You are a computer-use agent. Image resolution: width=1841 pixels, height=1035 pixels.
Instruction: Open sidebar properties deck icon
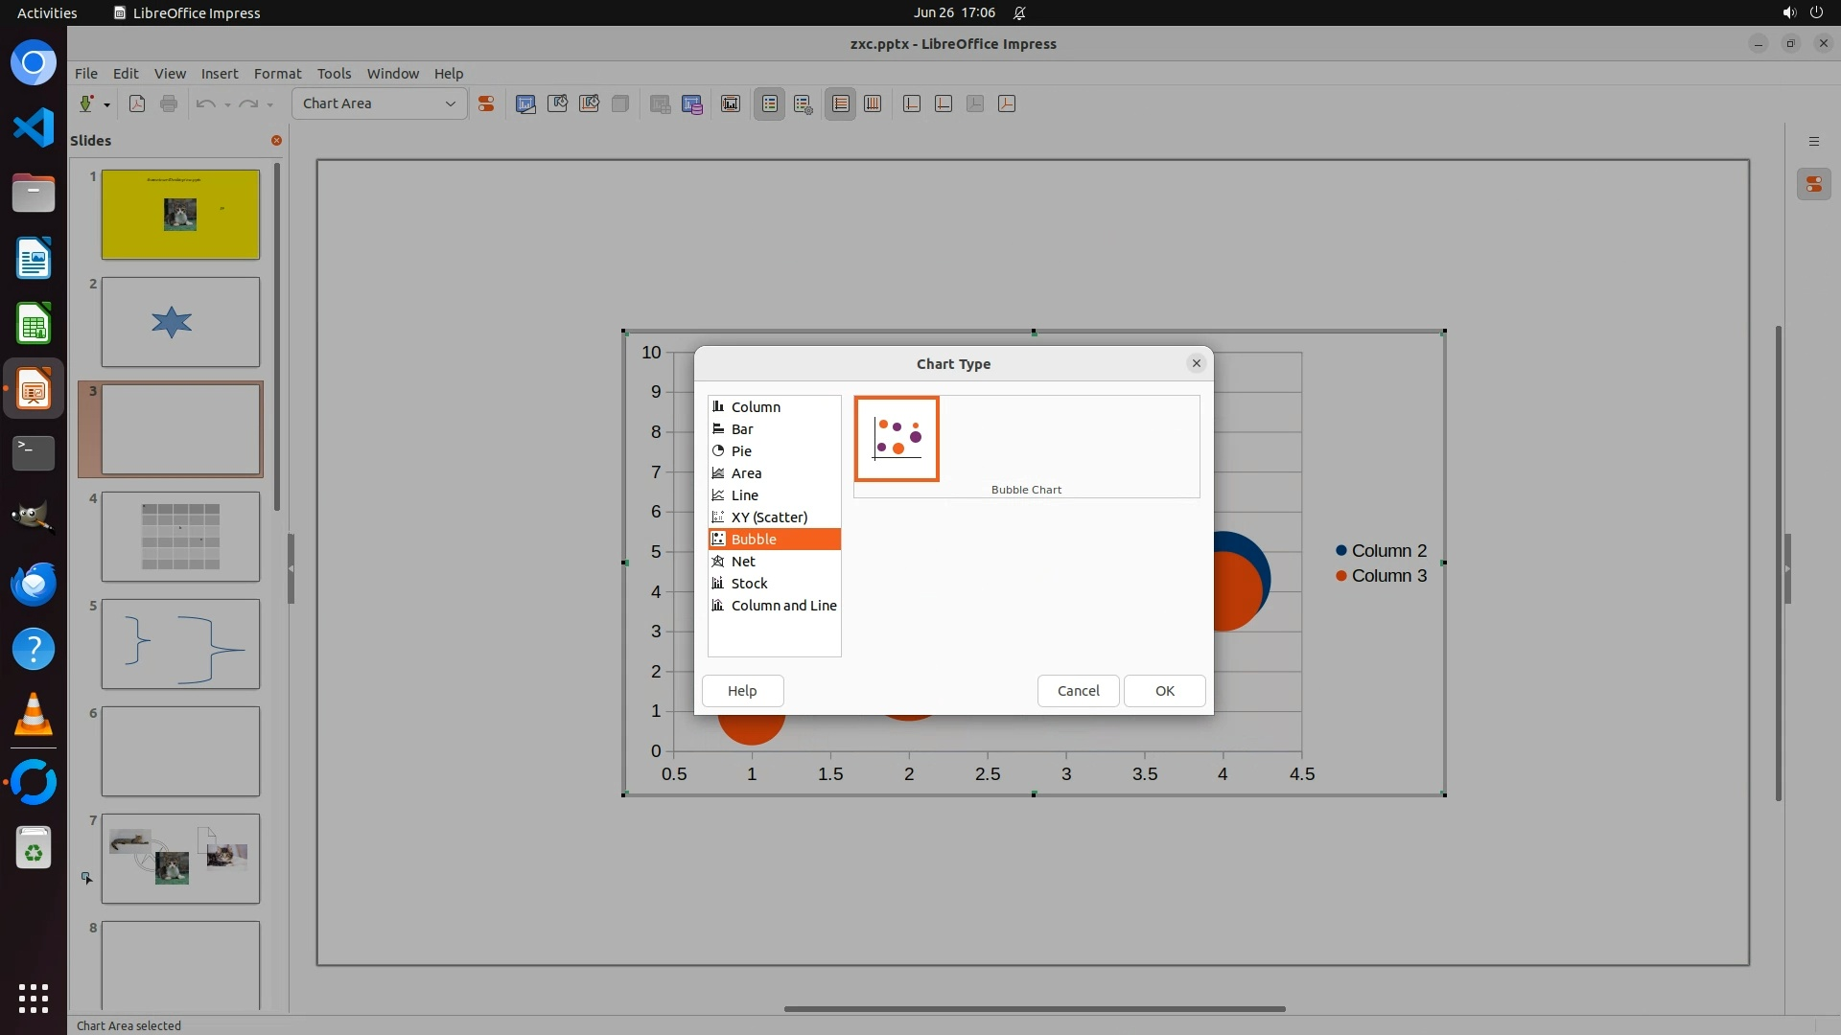click(x=1813, y=184)
